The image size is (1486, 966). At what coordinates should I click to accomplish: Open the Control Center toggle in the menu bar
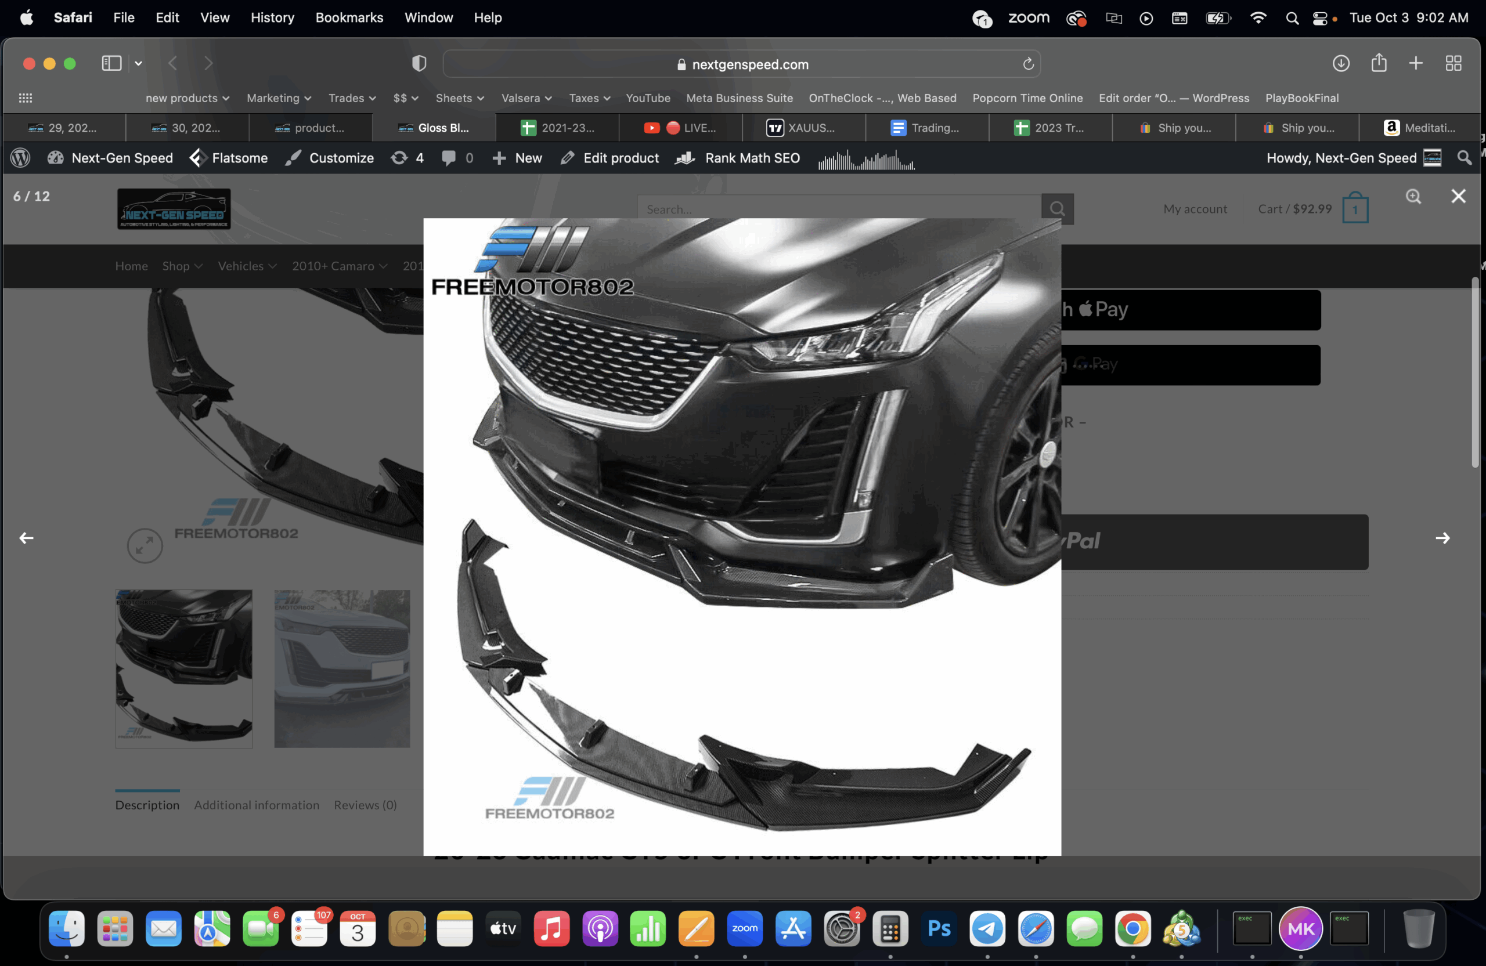click(x=1319, y=18)
